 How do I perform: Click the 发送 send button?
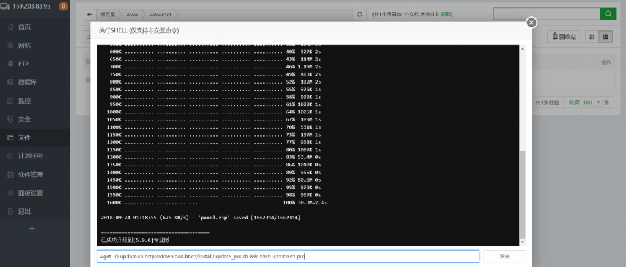504,257
